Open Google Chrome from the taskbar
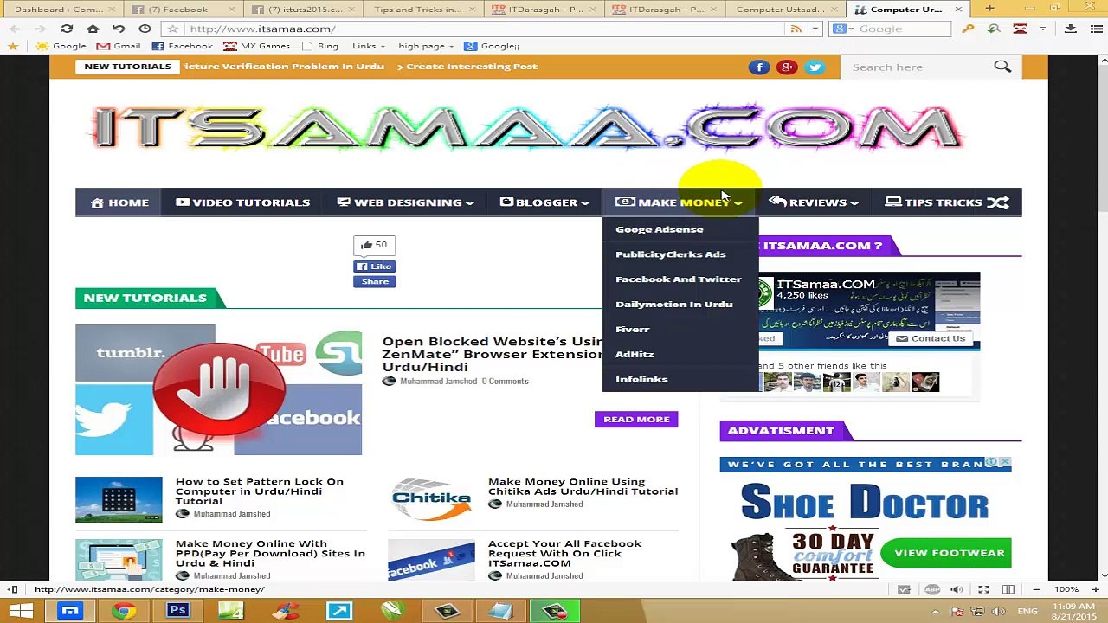This screenshot has height=623, width=1108. (124, 611)
